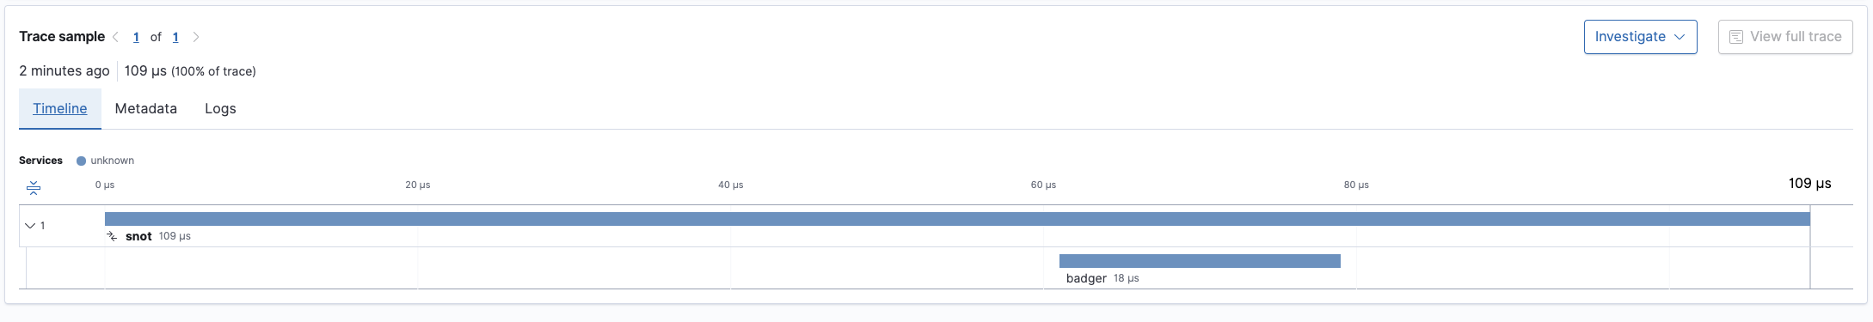
Task: Click the collapse-all spans icon
Action: (x=34, y=187)
